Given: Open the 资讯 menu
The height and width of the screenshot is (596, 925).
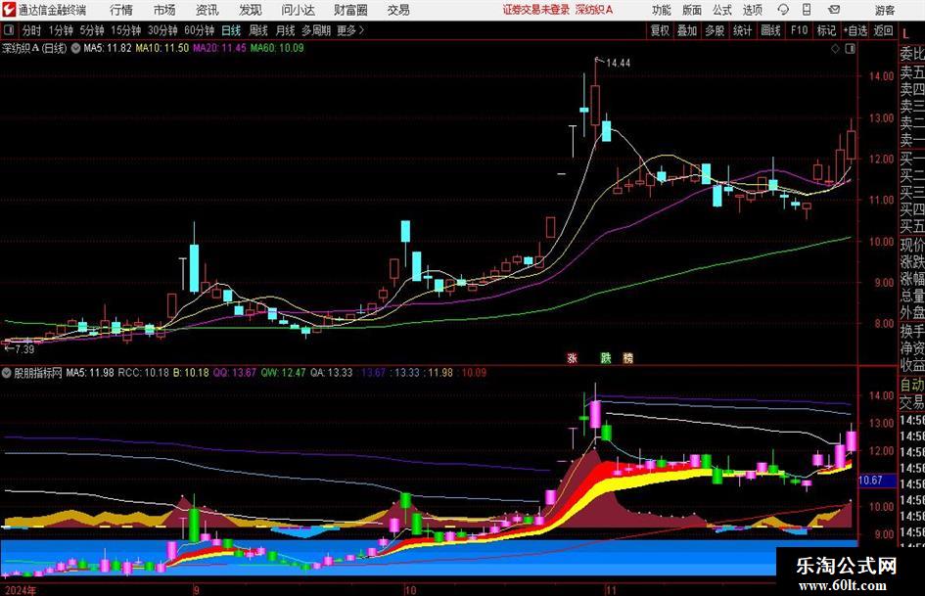Looking at the screenshot, I should click(208, 10).
